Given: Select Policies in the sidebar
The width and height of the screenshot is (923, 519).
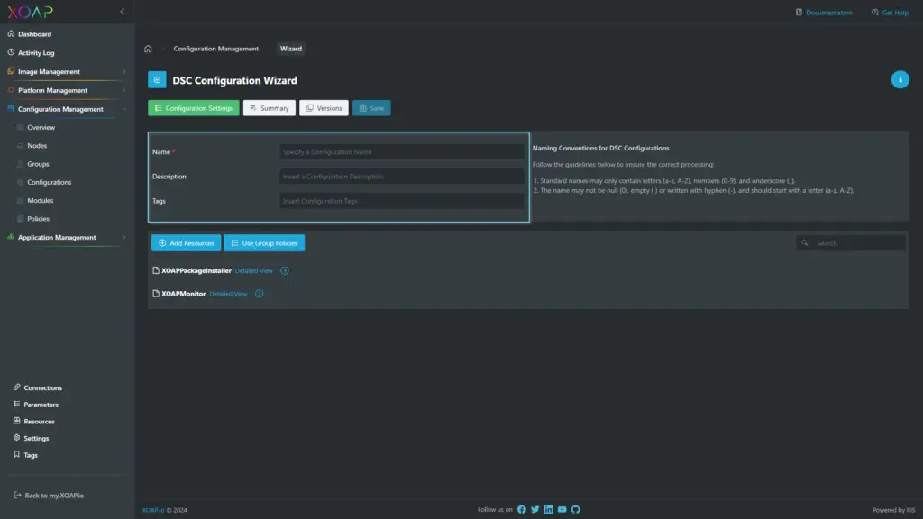Looking at the screenshot, I should 38,219.
